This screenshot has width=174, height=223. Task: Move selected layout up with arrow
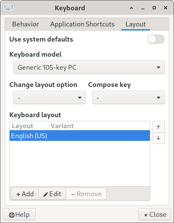tap(158, 127)
